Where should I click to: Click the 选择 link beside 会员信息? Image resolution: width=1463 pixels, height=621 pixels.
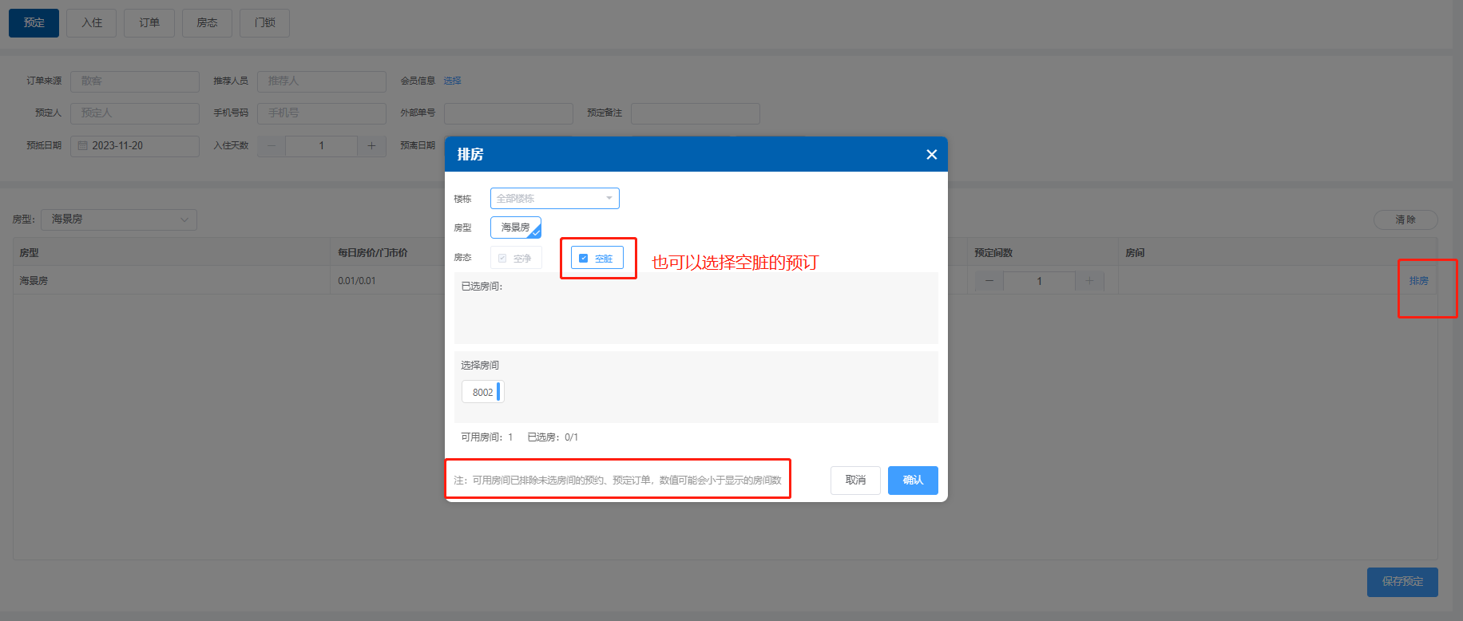(452, 81)
